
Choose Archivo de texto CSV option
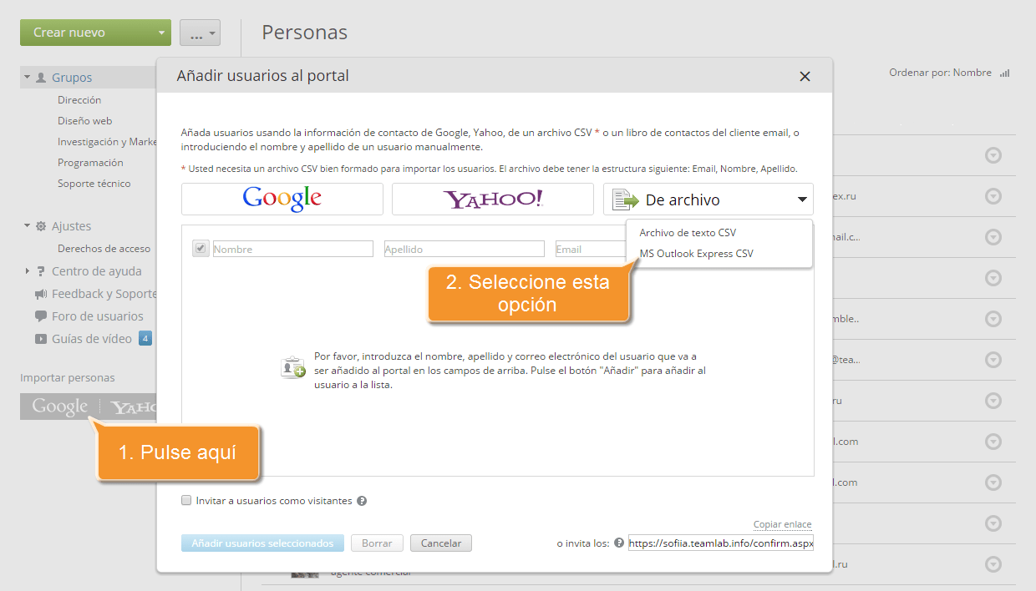coord(688,233)
